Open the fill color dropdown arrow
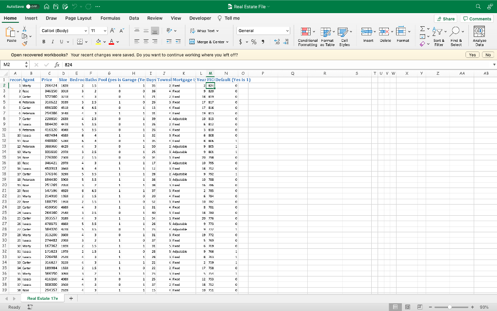 pyautogui.click(x=104, y=42)
